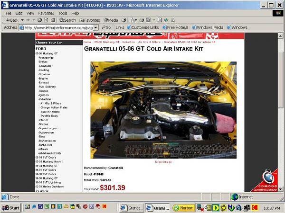Screen dimensions: 285x213
Task: Open the Back history dropdown arrow
Action: (22, 20)
